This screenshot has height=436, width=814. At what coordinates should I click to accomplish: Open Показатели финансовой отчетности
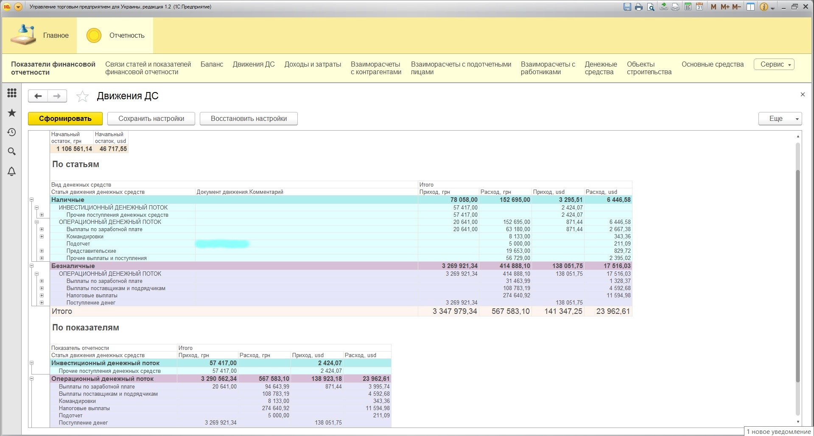(x=53, y=68)
